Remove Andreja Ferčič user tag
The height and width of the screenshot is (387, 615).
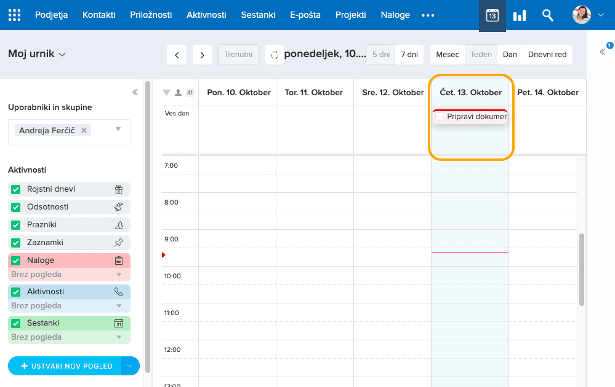pos(84,131)
